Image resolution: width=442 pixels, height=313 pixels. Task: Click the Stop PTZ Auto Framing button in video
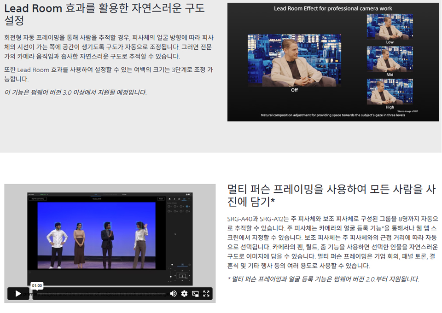click(37, 199)
